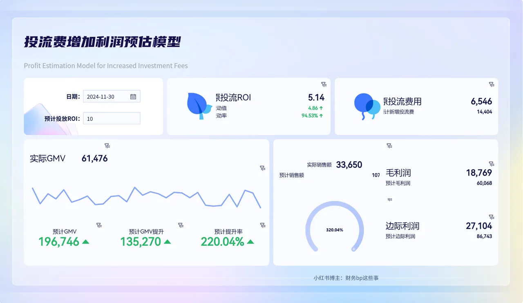Screen dimensions: 523x303
Task: Click the 14,404 forecast fee value
Action: 485,112
